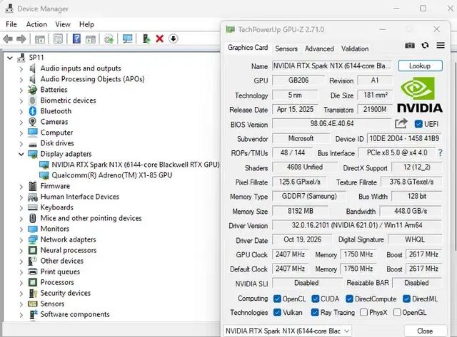Select Qualcomm Adreno X1-85 GPU entry
The height and width of the screenshot is (337, 457).
point(112,175)
